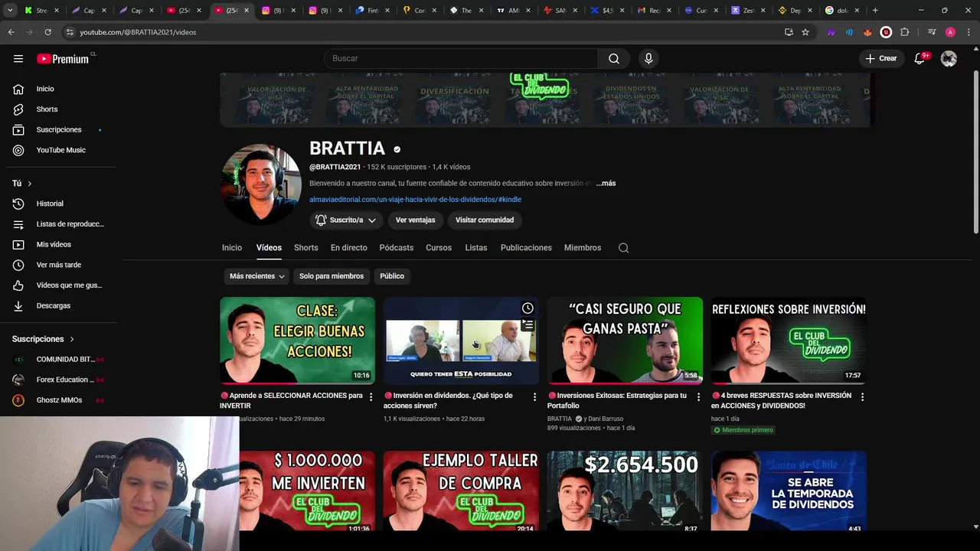The image size is (980, 551).
Task: Search within the channel using magnifier icon
Action: [x=623, y=248]
